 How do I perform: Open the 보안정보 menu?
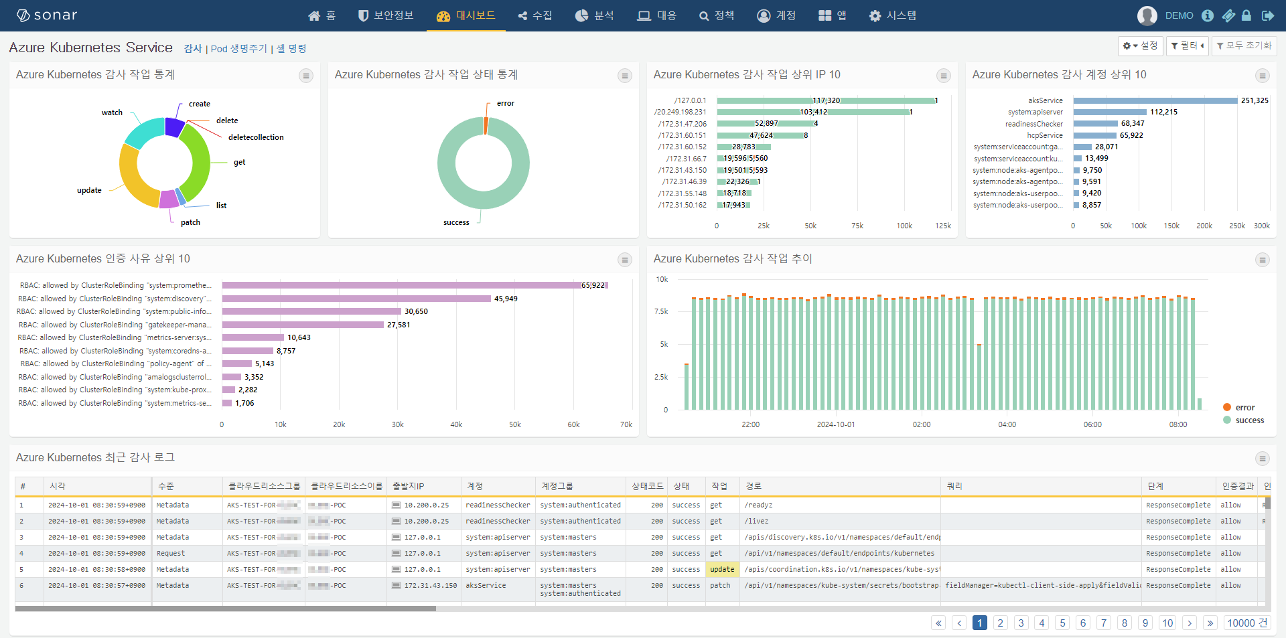click(386, 15)
